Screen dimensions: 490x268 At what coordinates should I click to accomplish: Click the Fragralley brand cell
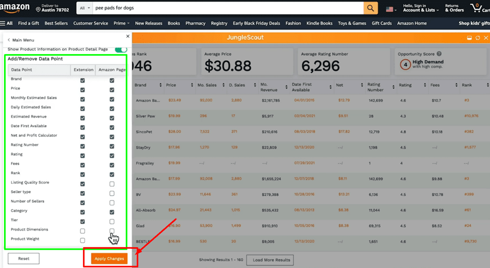(x=145, y=163)
